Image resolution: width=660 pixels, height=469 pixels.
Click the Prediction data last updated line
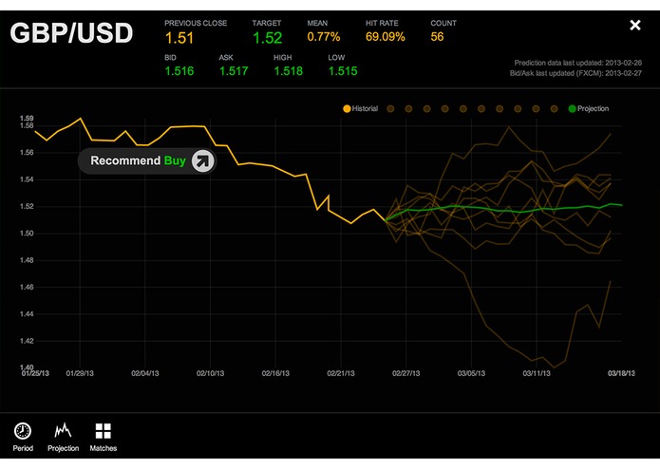578,63
